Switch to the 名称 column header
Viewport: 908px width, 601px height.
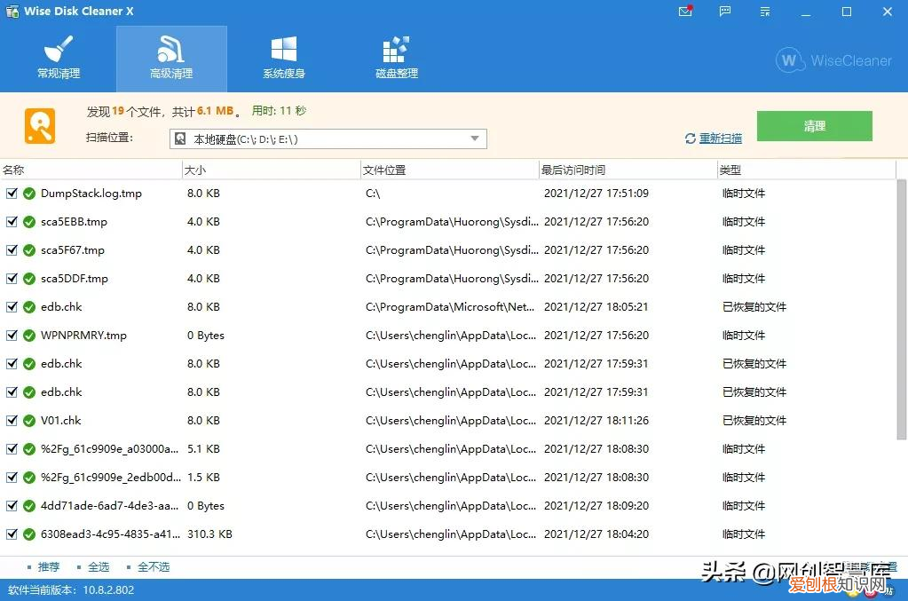(x=14, y=169)
